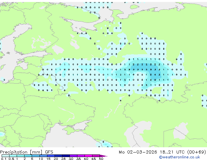
Task: Click the "25" legend scale label
Action: tap(63, 159)
